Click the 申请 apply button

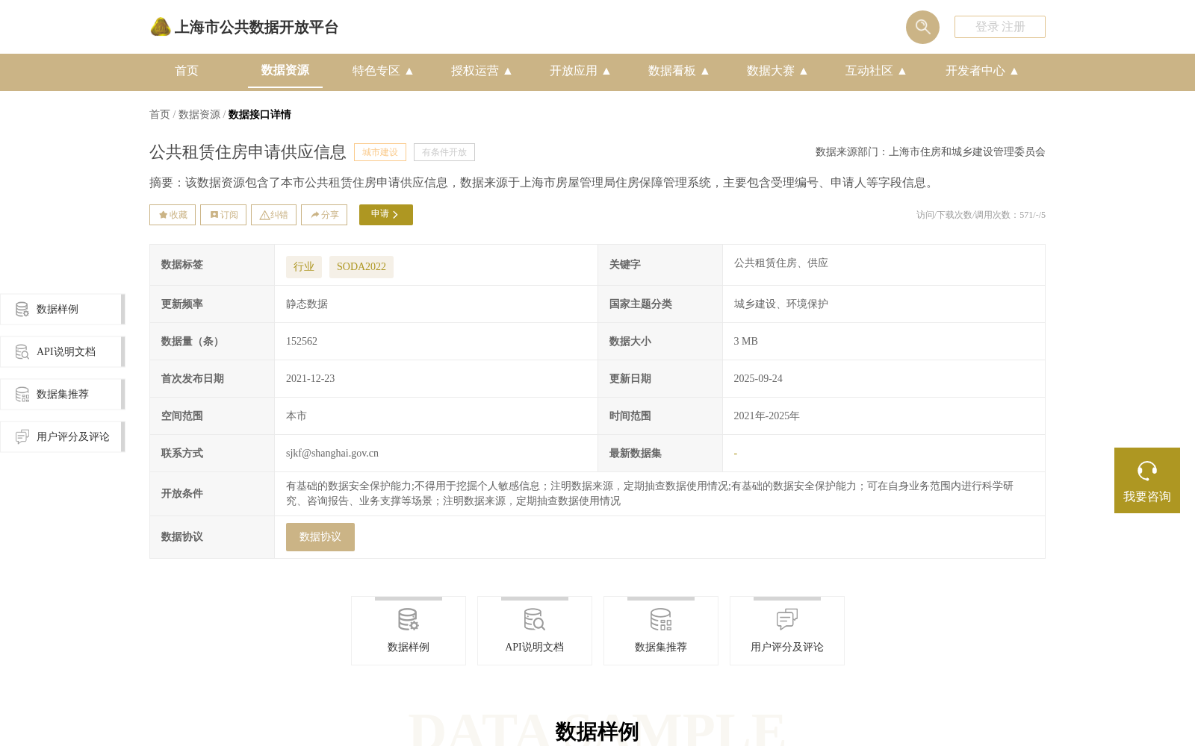(x=386, y=215)
